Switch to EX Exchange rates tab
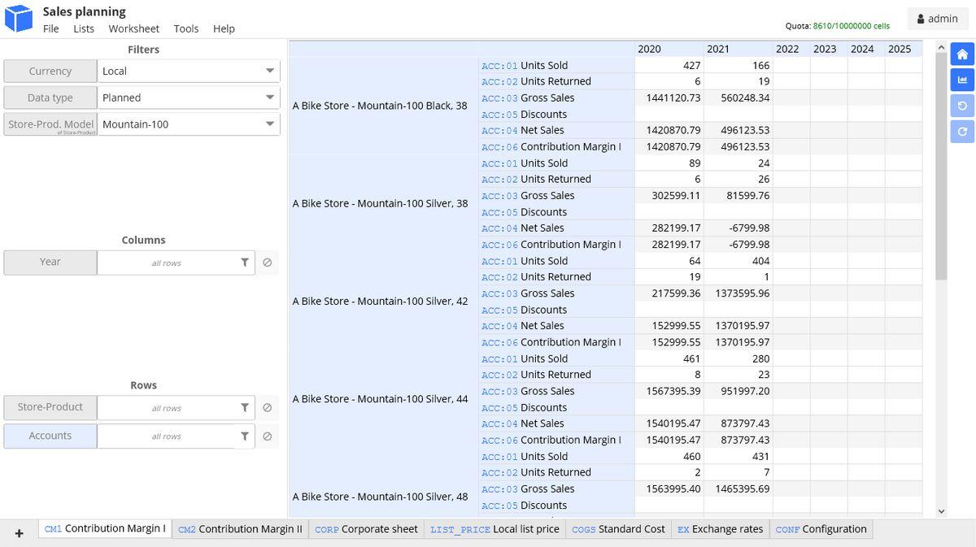 click(720, 529)
